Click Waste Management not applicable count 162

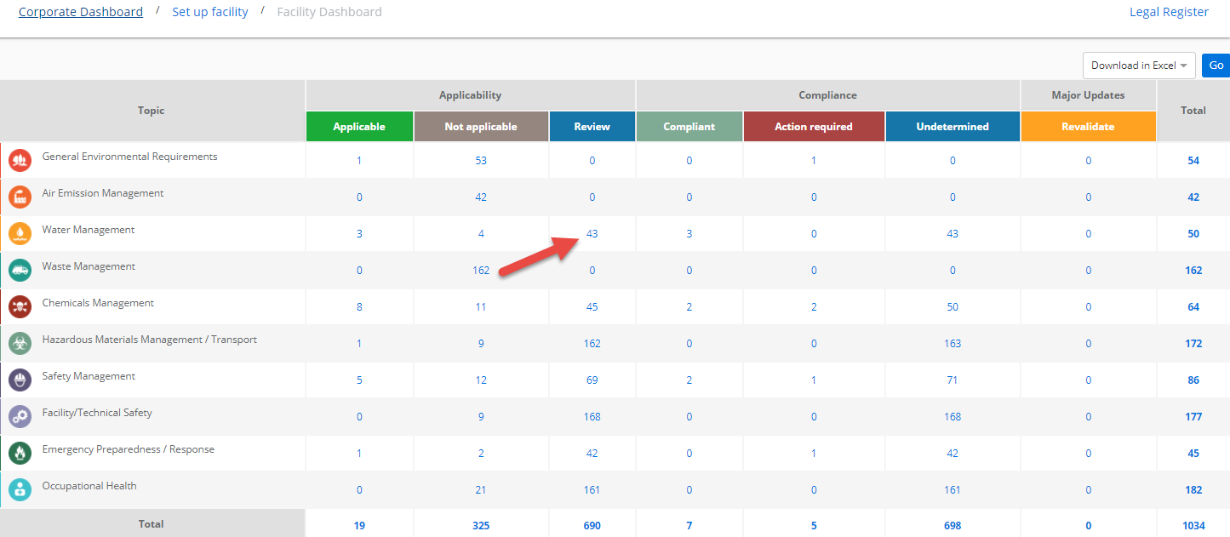pyautogui.click(x=481, y=271)
